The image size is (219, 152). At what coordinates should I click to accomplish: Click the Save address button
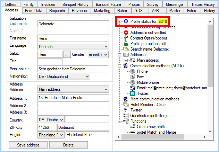[x=28, y=145]
